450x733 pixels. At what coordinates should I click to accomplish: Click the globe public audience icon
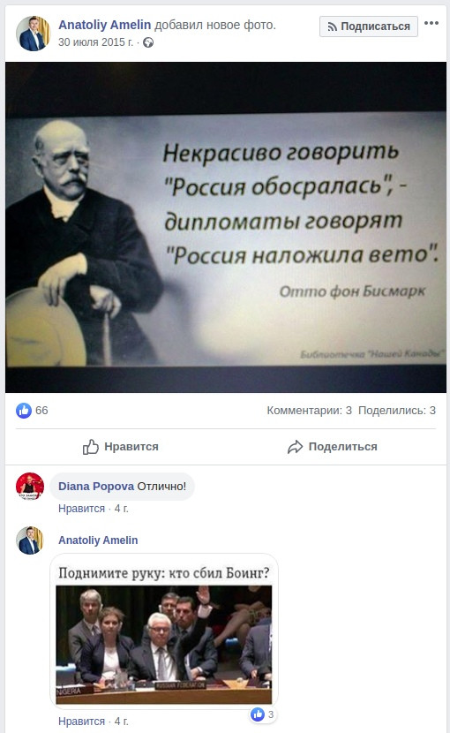148,42
